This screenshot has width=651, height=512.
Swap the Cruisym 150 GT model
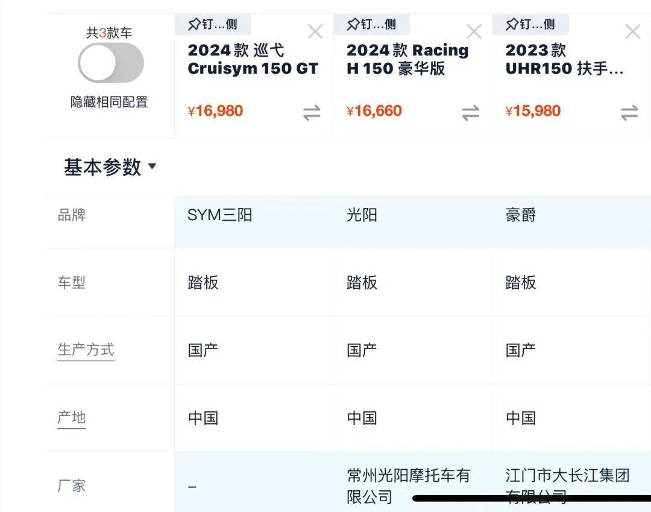coord(312,113)
